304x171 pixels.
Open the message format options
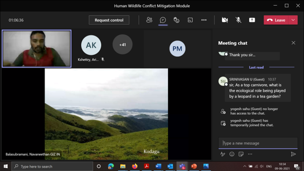click(223, 154)
